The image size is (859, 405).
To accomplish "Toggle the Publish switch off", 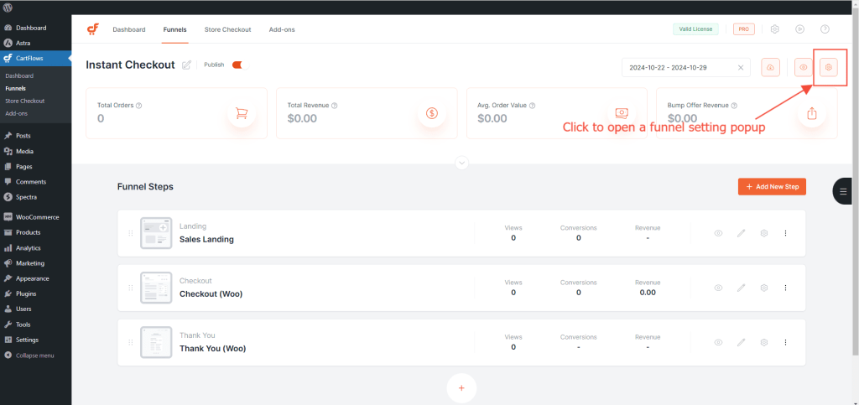I will coord(237,65).
